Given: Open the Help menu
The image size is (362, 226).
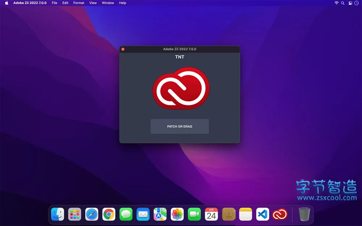Looking at the screenshot, I should [x=123, y=3].
